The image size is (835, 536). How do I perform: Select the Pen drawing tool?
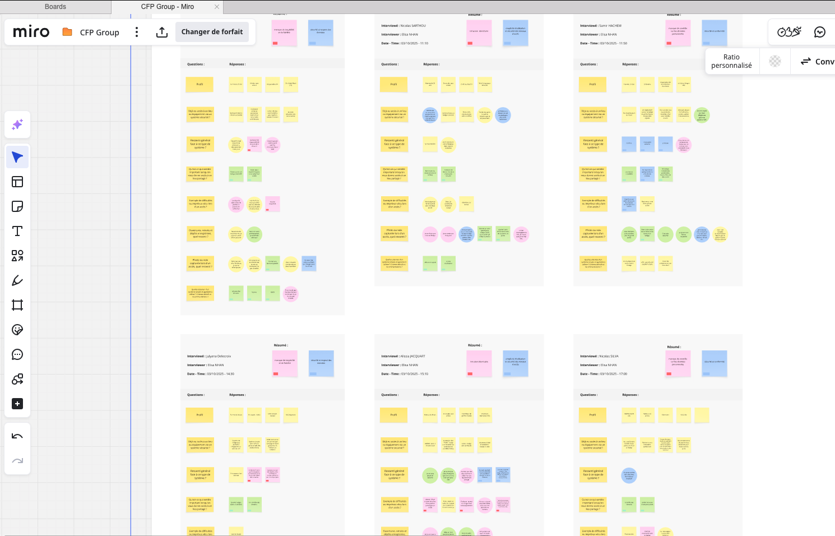[17, 280]
